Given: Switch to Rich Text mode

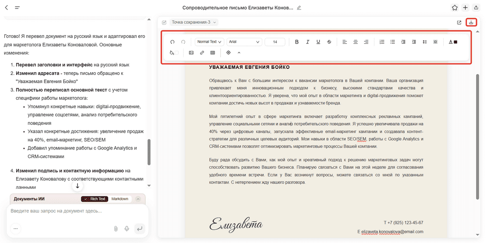Looking at the screenshot, I should (94, 199).
